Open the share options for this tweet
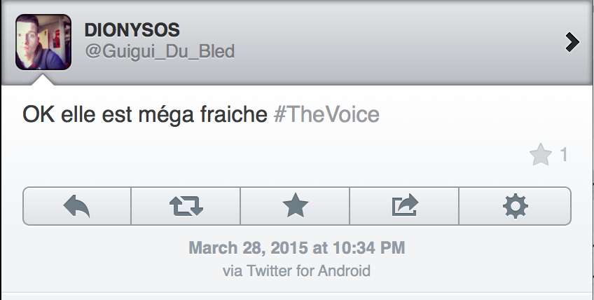 tap(404, 206)
